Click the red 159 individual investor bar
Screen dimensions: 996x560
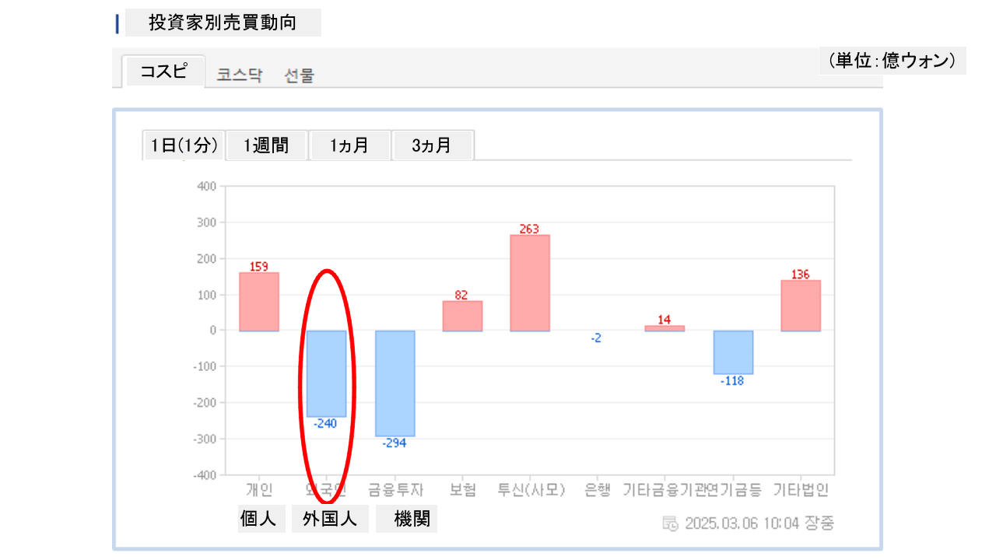tap(258, 302)
